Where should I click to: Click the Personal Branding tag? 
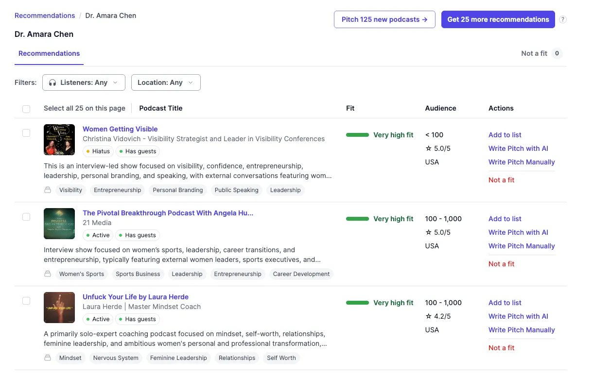[178, 190]
